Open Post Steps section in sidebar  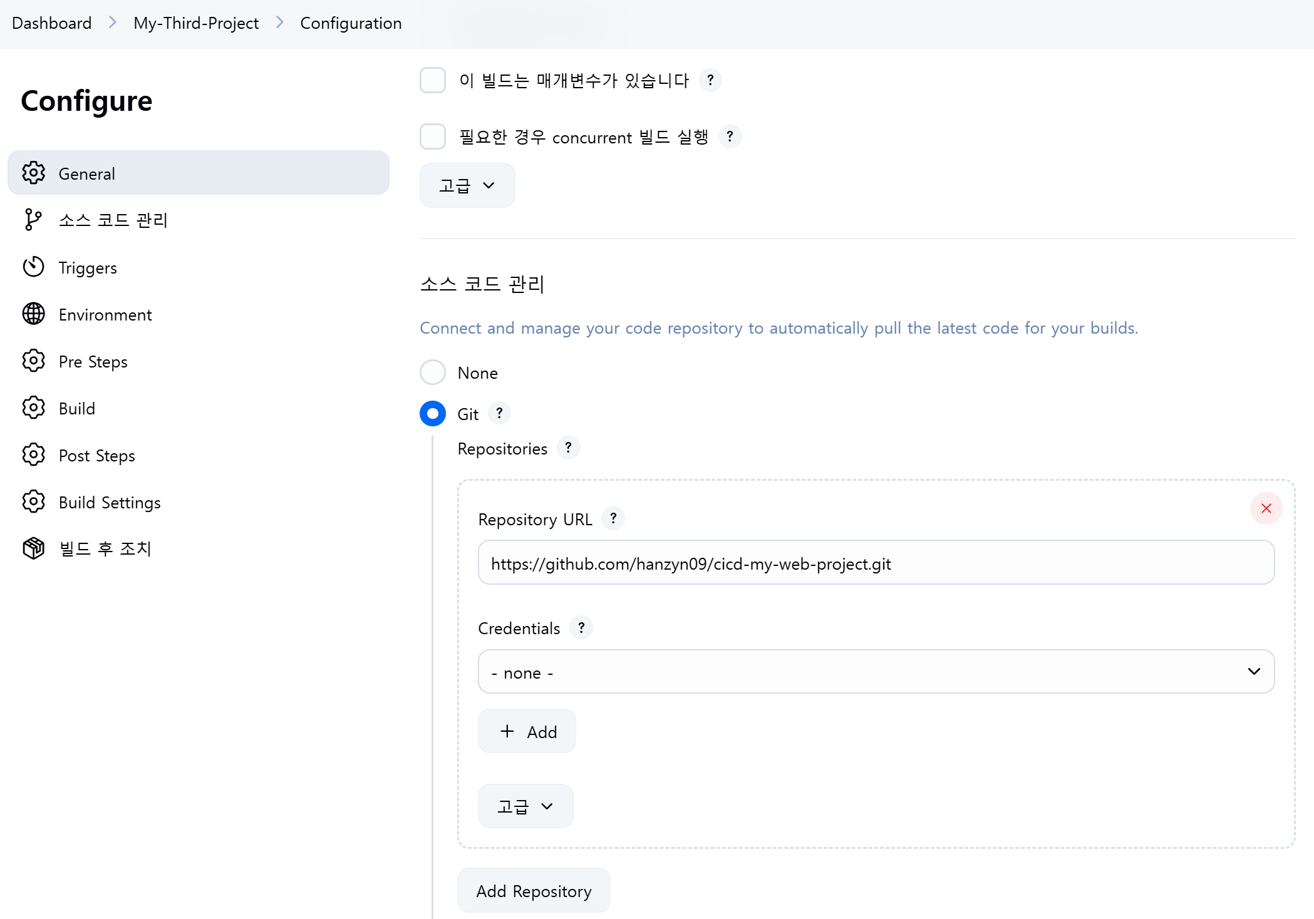point(96,456)
